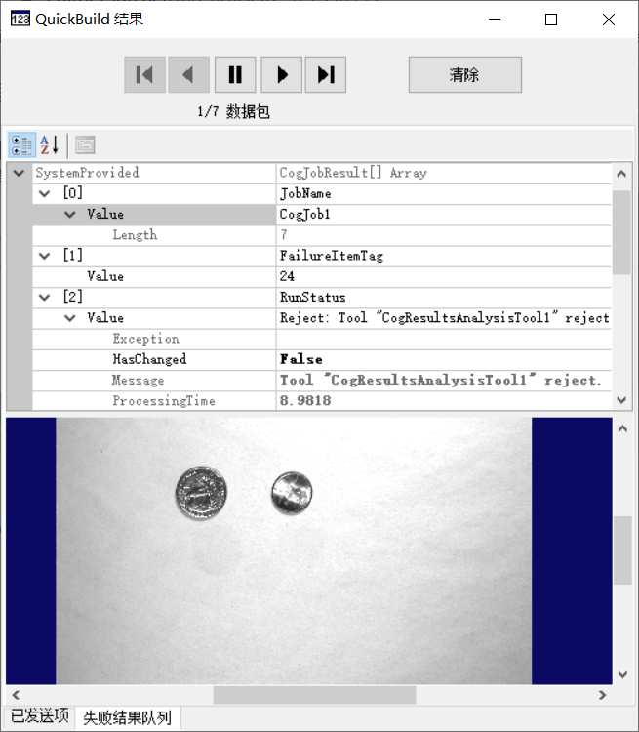
Task: Maximize the QuickBuild 结果 window
Action: (x=551, y=20)
